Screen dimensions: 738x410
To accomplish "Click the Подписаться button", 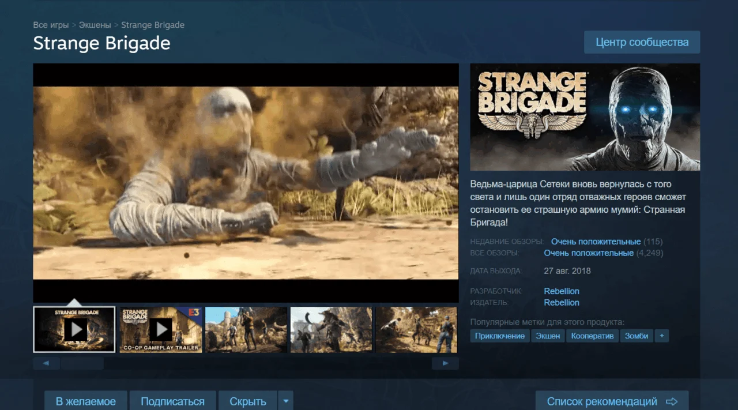I will point(172,401).
